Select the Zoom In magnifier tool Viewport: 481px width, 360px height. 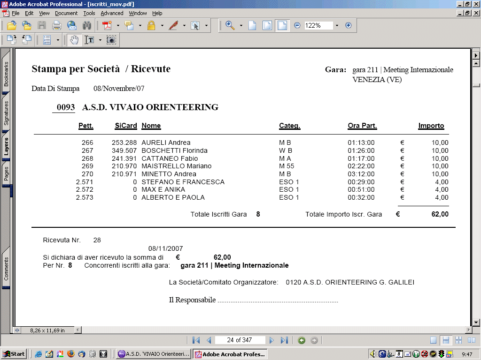230,25
